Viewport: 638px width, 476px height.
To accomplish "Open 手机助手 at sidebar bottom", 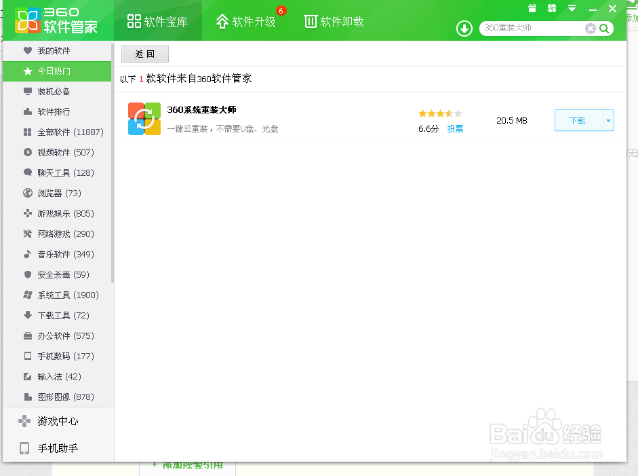I will point(58,448).
